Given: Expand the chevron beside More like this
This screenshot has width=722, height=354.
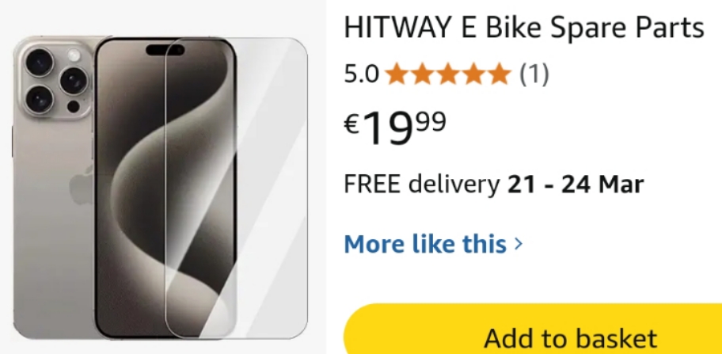Looking at the screenshot, I should 519,243.
